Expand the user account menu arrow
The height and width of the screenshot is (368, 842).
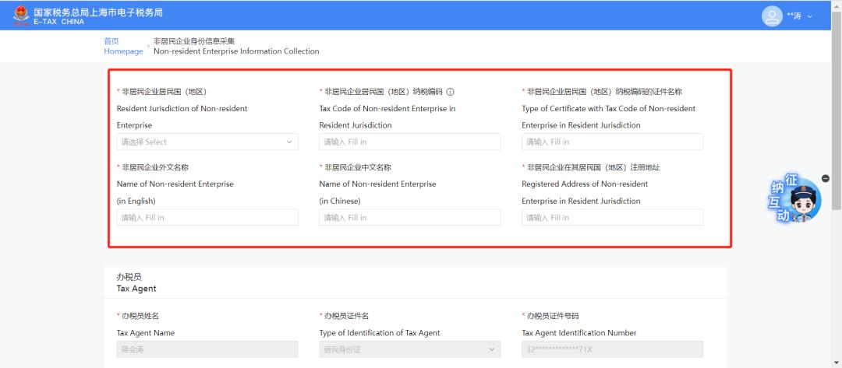click(x=809, y=16)
